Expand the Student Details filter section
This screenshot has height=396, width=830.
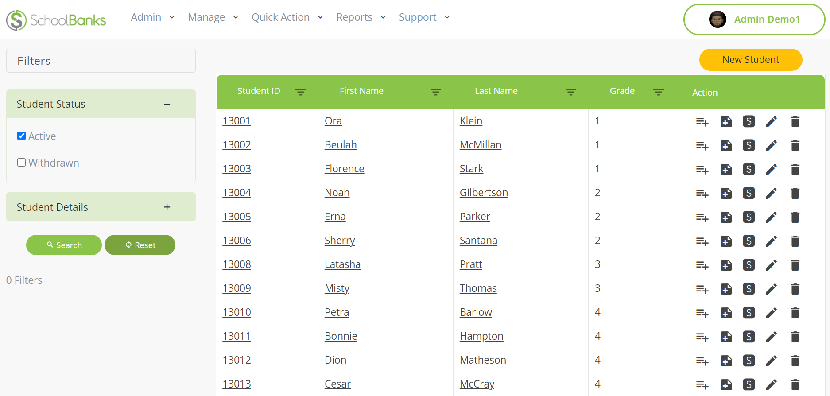[167, 207]
